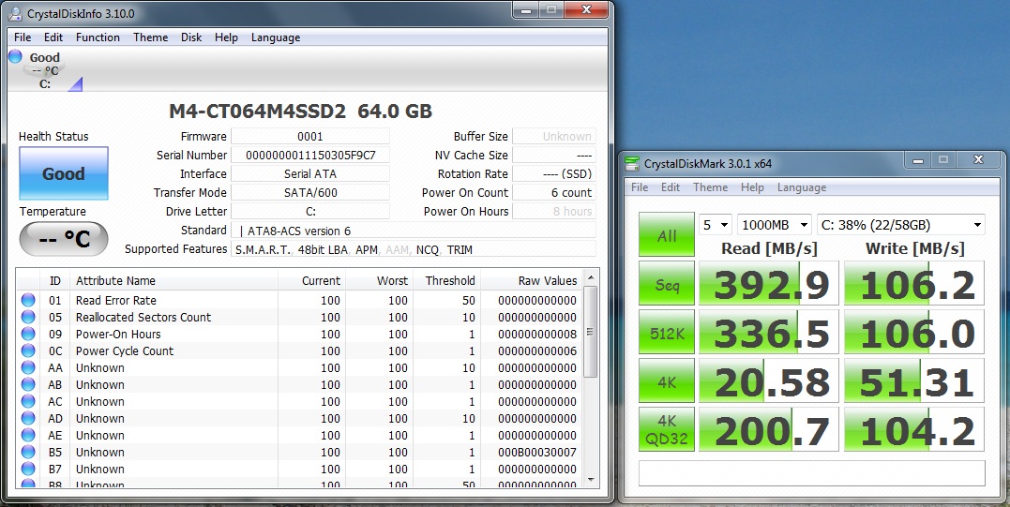Click the Current column header
Screen dimensions: 1010x507
click(x=311, y=280)
